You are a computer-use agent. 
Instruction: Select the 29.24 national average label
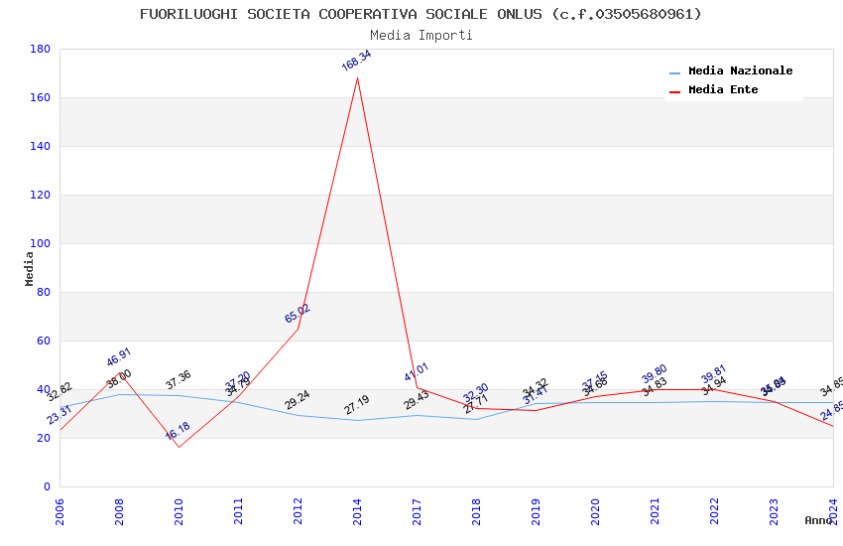298,400
